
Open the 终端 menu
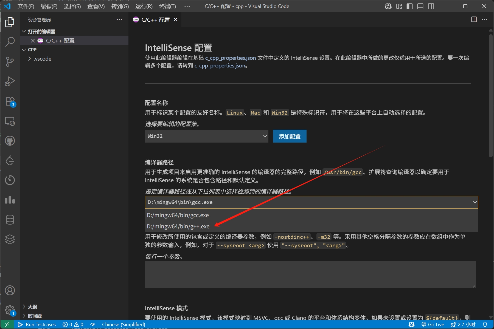[167, 6]
